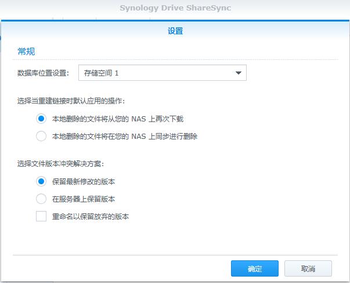Viewport: 350px width, 283px height.
Task: Click the 数据库位置设置 label
Action: coord(44,73)
